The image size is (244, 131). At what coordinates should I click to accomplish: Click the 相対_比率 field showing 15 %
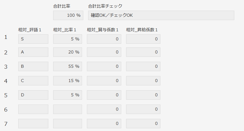[x=67, y=81]
